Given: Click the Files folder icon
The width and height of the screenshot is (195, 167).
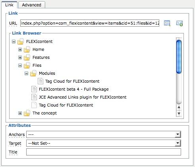Looking at the screenshot, I should (x=27, y=65).
